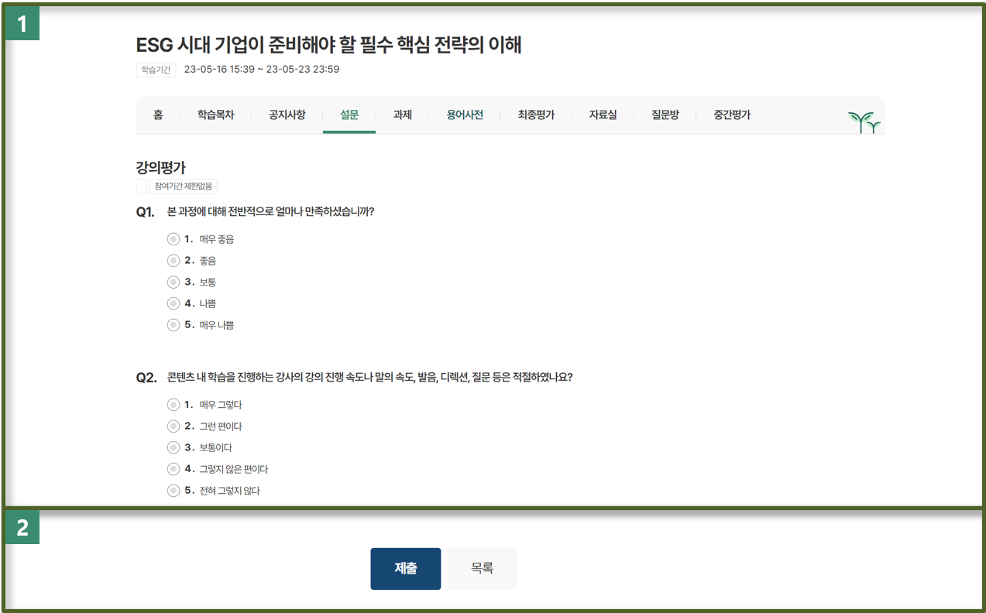986x613 pixels.
Task: Click the green sprout icon
Action: (864, 122)
